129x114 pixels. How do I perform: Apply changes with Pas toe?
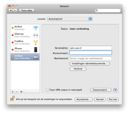coord(113,99)
